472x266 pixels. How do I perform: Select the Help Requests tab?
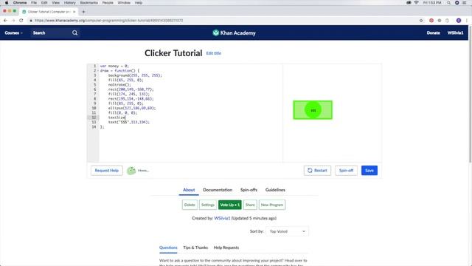[x=226, y=248]
